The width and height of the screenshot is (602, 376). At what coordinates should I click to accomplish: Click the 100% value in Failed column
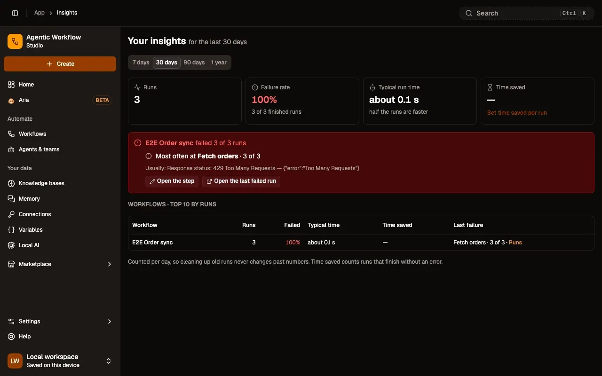click(x=293, y=243)
